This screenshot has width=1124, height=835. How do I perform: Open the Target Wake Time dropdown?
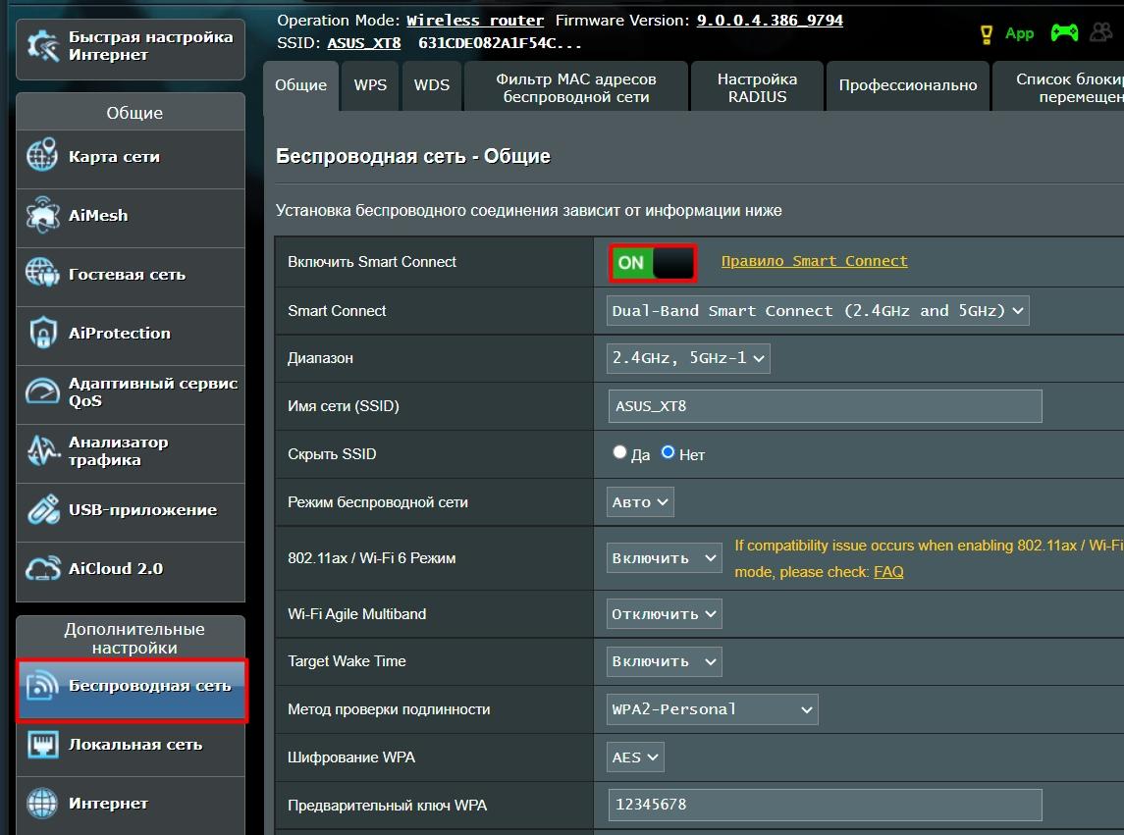664,661
